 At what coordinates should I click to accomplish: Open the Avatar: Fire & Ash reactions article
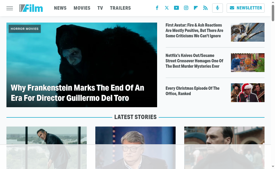pos(194,31)
